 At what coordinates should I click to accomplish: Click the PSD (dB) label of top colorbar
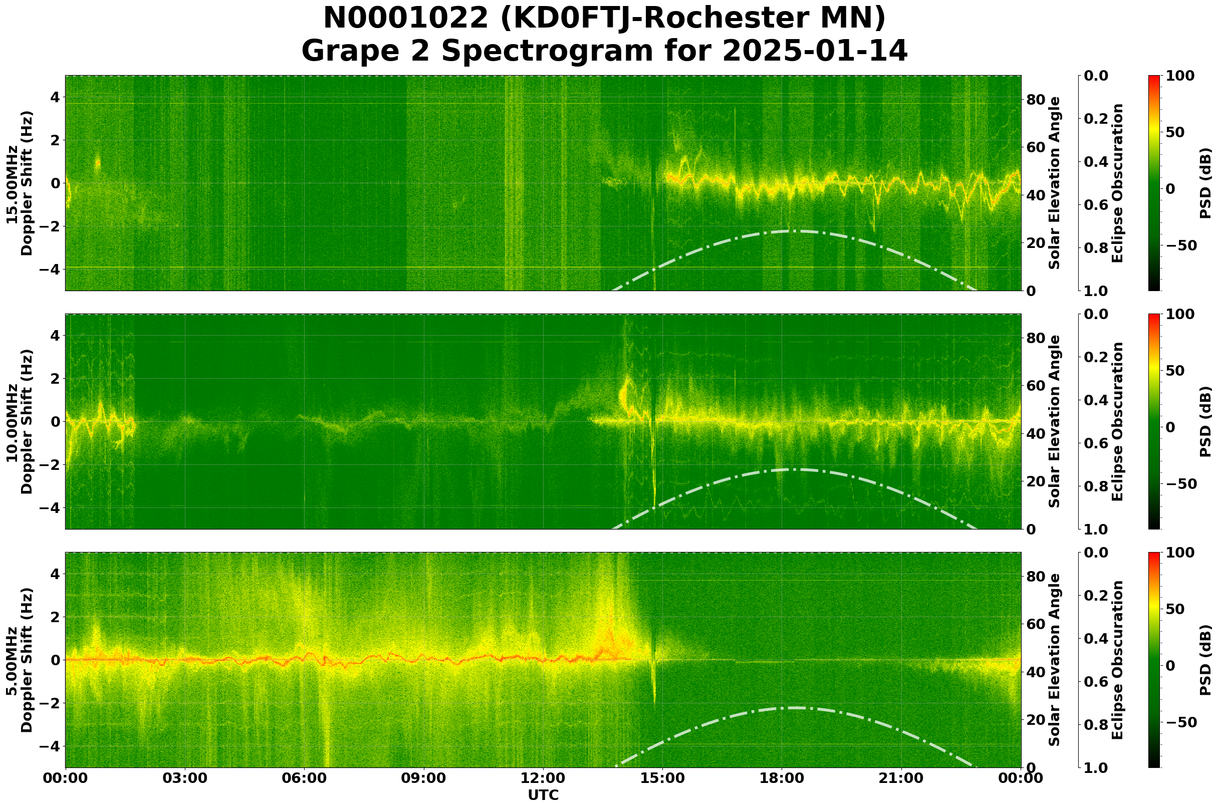1205,183
